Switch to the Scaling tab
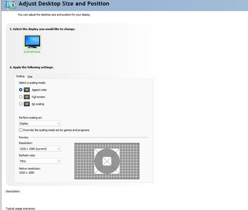 [20, 76]
